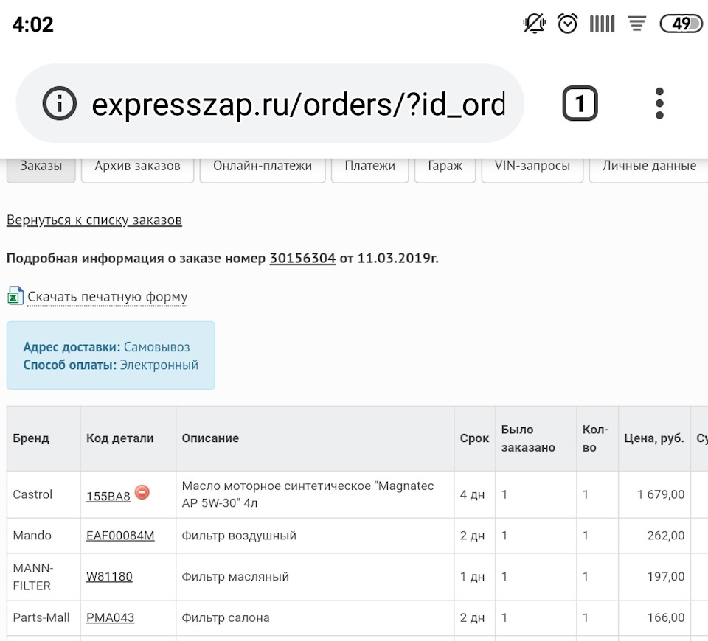
Task: Open the VIN-запросы tab
Action: [532, 167]
